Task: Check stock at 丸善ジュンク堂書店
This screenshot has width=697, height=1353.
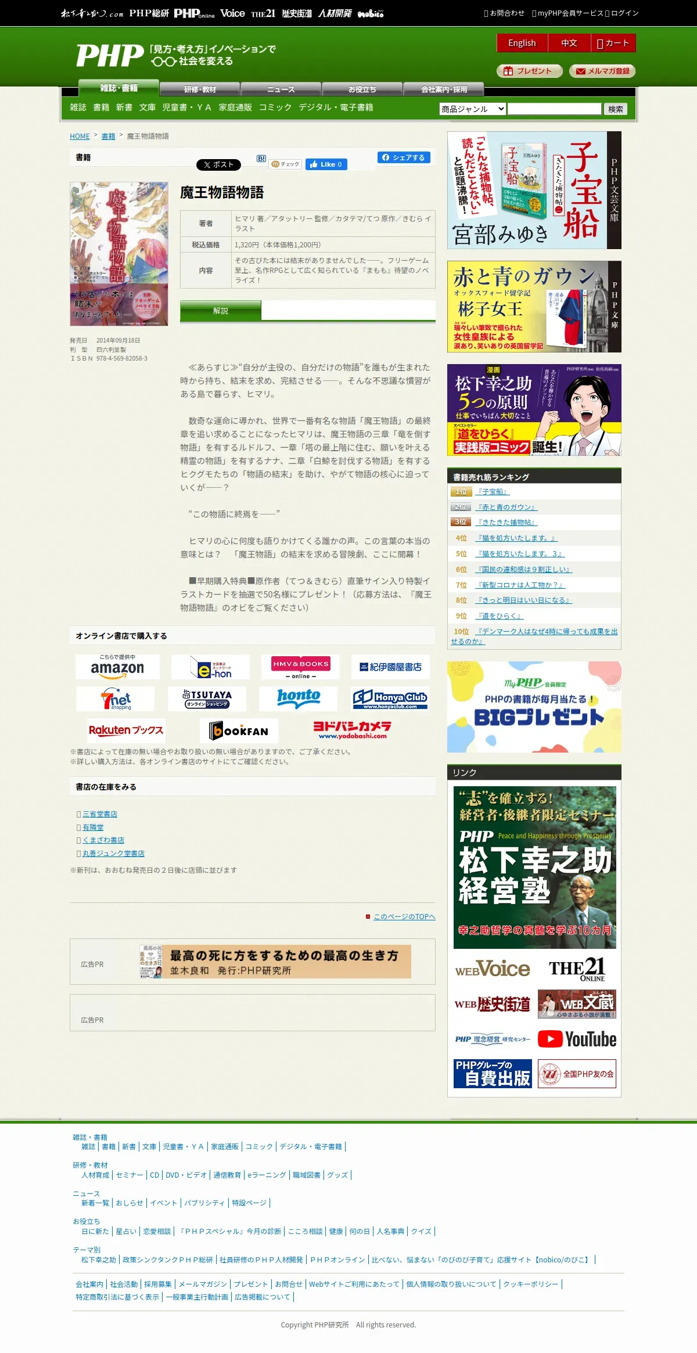Action: point(113,854)
